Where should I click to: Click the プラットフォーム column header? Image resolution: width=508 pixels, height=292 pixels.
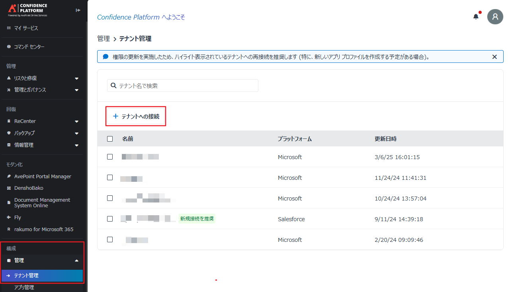(295, 139)
